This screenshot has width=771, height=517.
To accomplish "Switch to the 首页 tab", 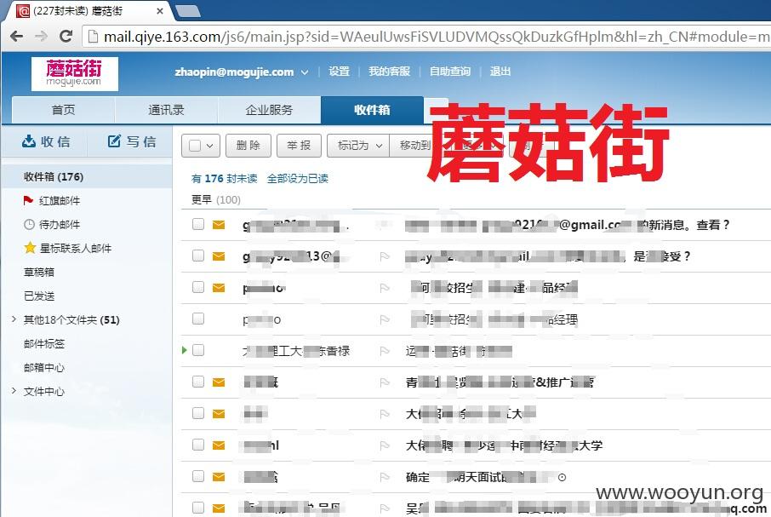I will coord(64,110).
